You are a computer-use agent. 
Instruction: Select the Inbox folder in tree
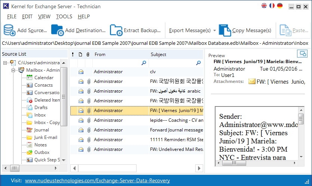[40, 115]
